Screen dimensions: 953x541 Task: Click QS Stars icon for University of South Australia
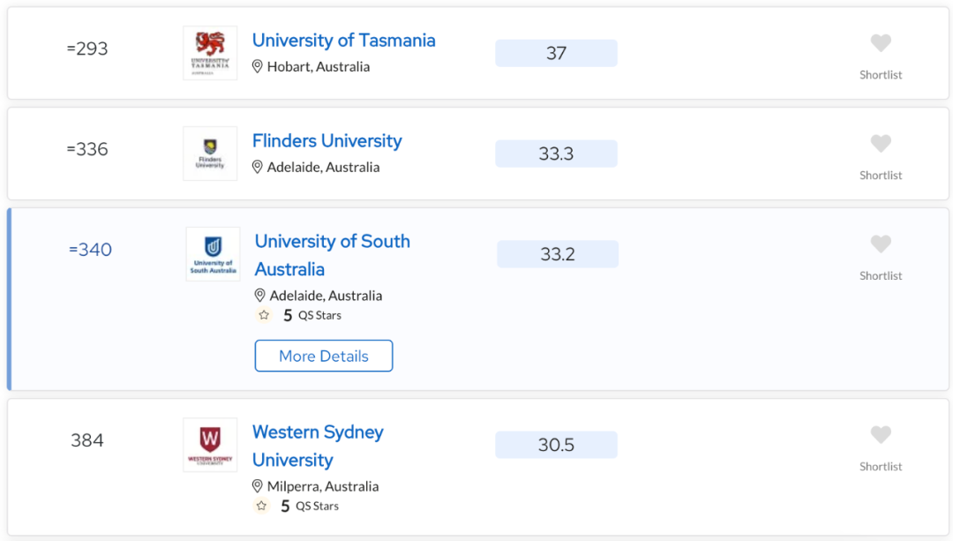264,315
